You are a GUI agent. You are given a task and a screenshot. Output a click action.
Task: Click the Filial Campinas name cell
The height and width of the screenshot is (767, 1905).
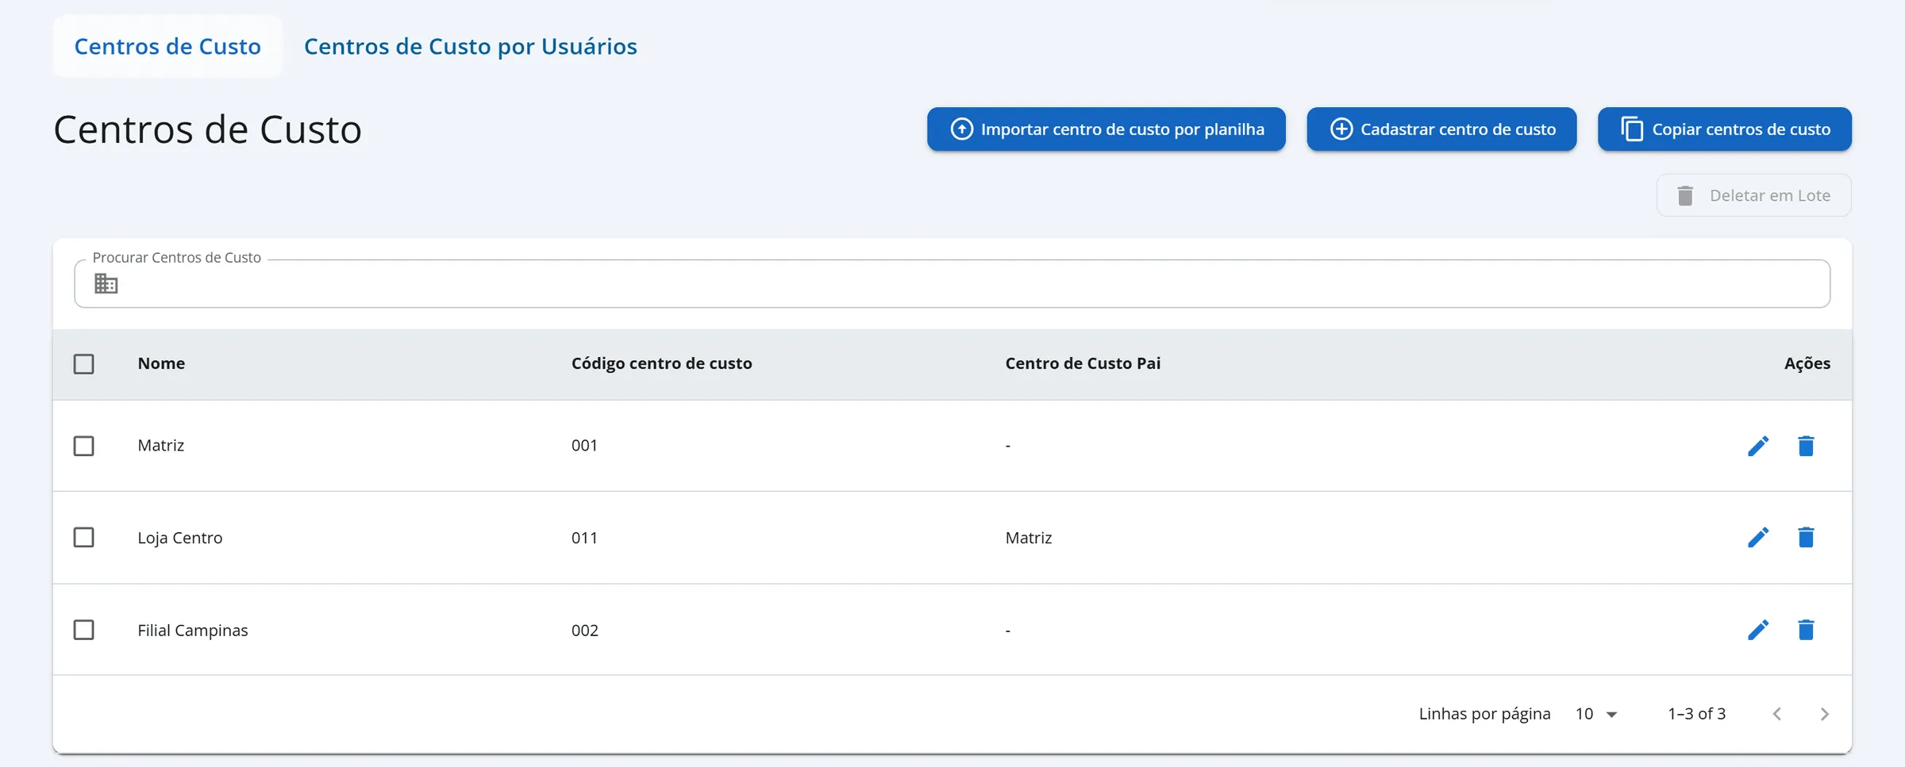pyautogui.click(x=193, y=631)
